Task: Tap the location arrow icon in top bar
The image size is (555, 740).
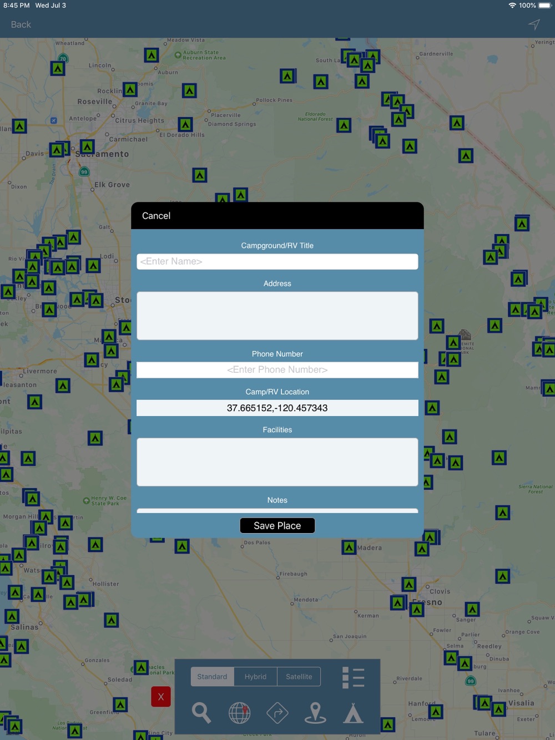Action: (x=534, y=24)
